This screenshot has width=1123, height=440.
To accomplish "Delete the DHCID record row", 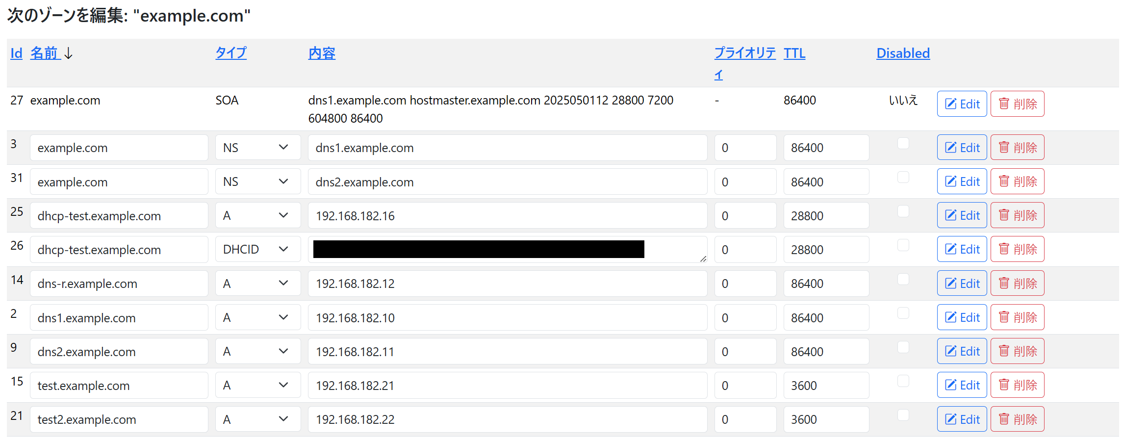I will [1017, 249].
